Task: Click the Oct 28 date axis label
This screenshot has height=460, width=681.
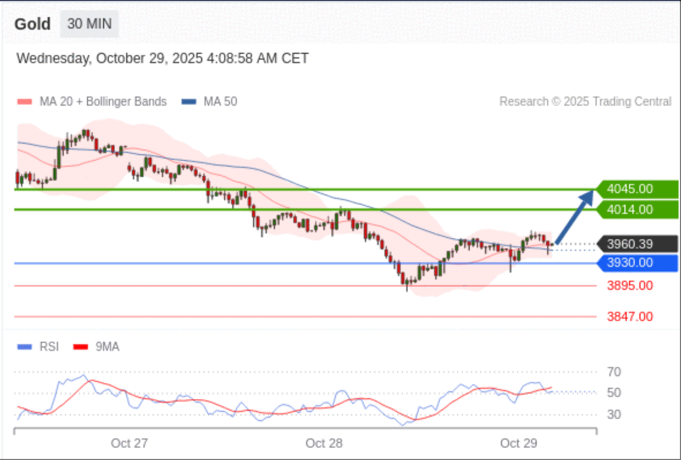Action: (324, 443)
